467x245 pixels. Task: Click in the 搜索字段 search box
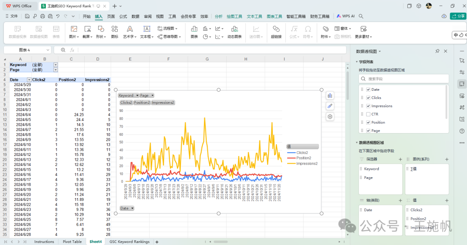pyautogui.click(x=403, y=79)
